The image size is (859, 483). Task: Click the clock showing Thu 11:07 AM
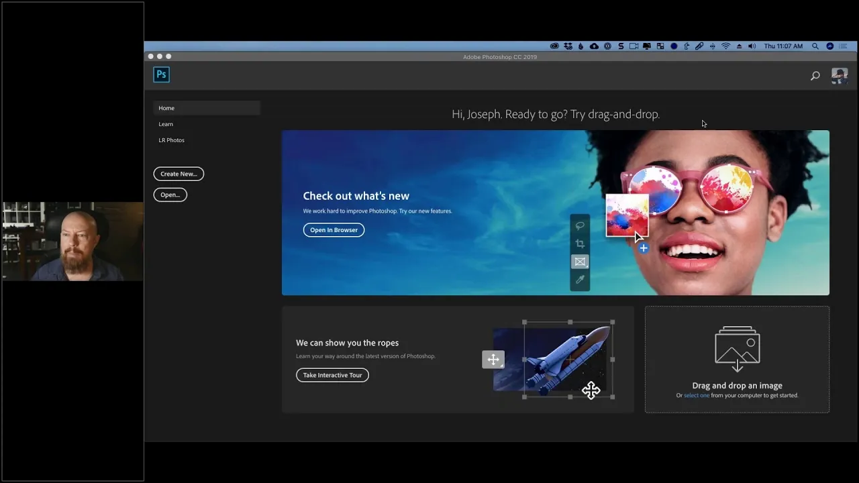pos(783,46)
